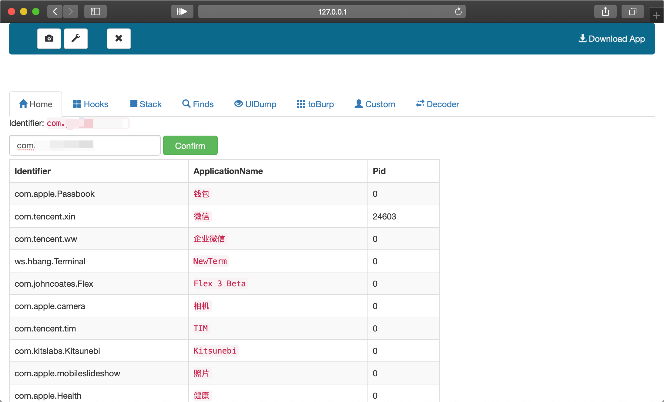Switch to the Hooks tab
This screenshot has width=664, height=402.
tap(90, 104)
